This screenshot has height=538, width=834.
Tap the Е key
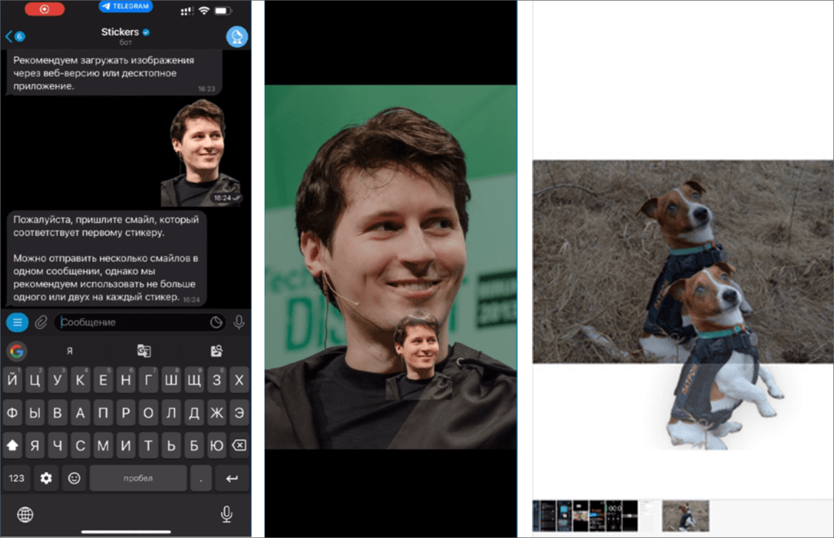coord(103,380)
